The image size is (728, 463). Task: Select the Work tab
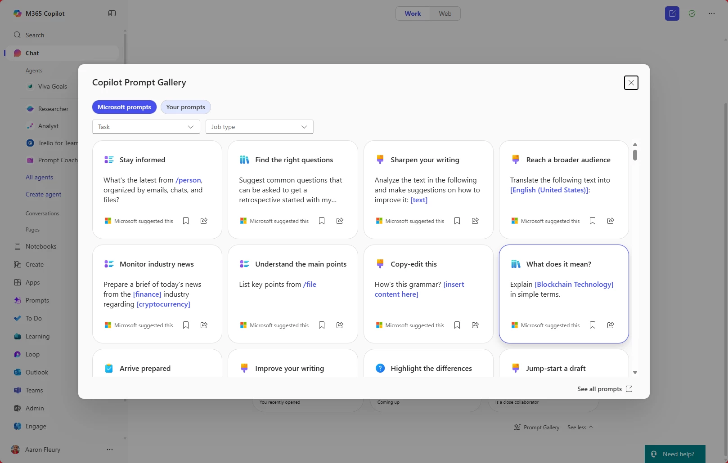pos(413,13)
